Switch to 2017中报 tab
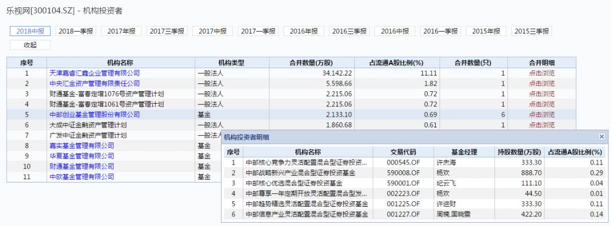This screenshot has width=611, height=226. 212,32
